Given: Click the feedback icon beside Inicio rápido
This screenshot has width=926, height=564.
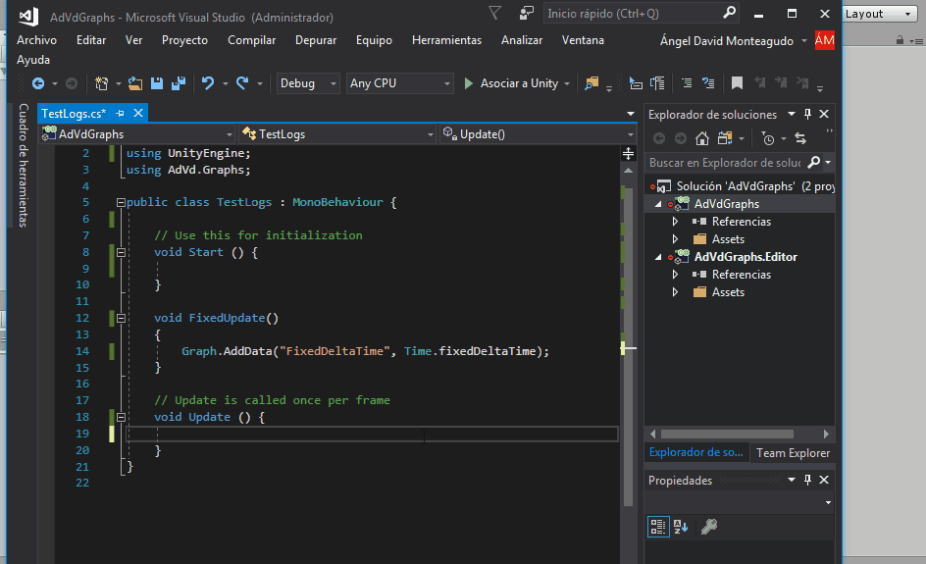Looking at the screenshot, I should pos(527,14).
